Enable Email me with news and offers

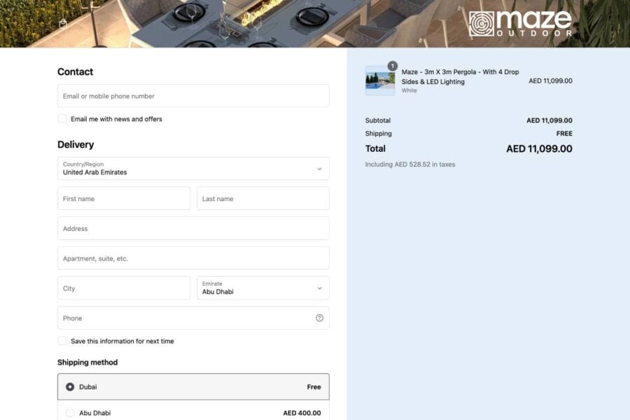[62, 119]
